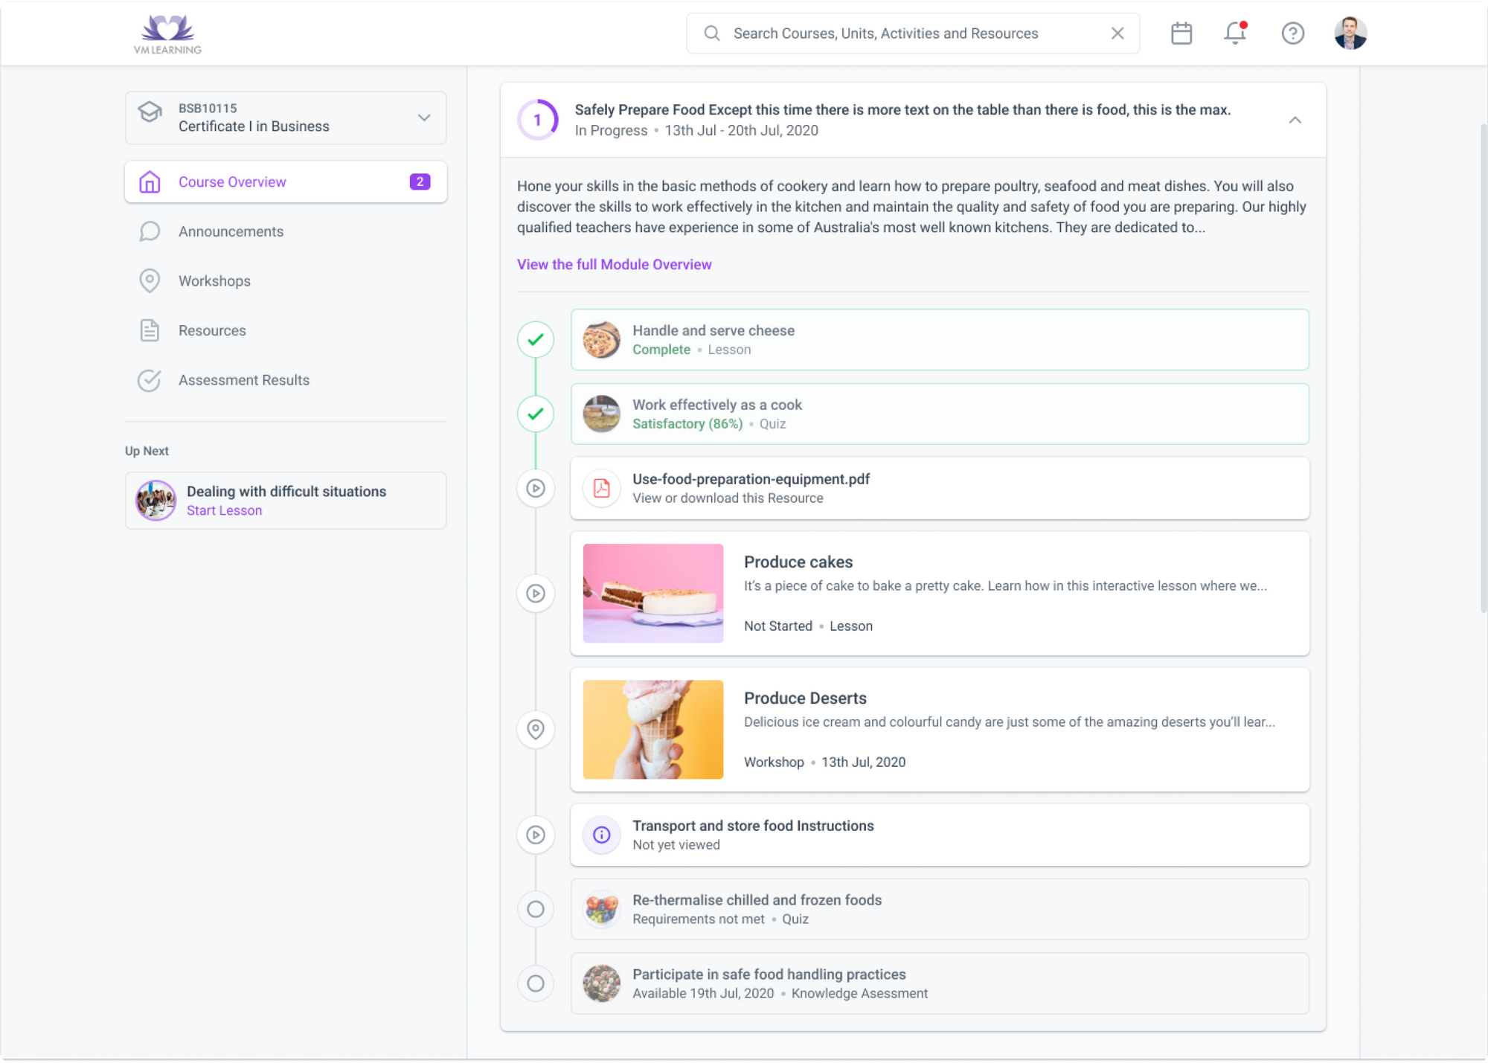The width and height of the screenshot is (1488, 1063).
Task: Click the VM Learning logo
Action: (167, 34)
